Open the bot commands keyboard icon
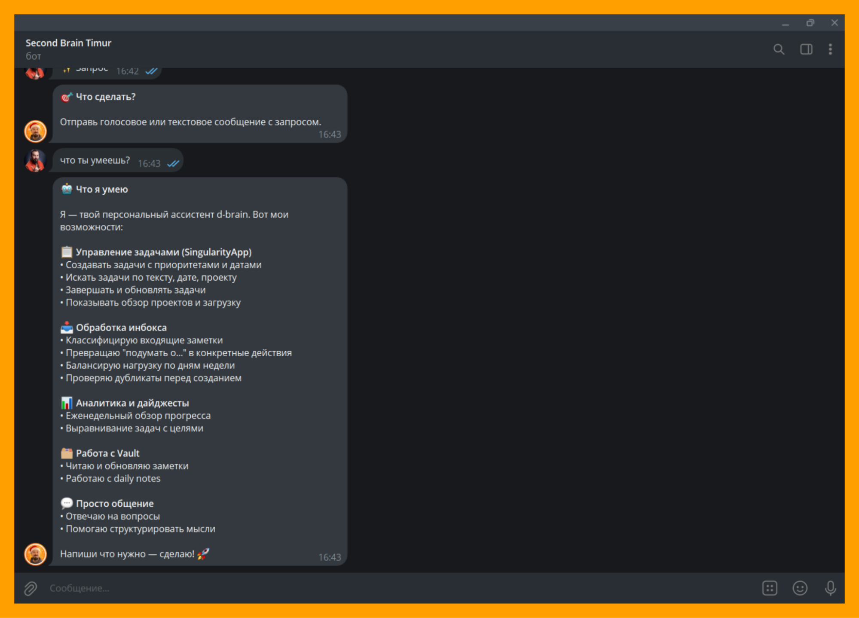 (x=769, y=588)
